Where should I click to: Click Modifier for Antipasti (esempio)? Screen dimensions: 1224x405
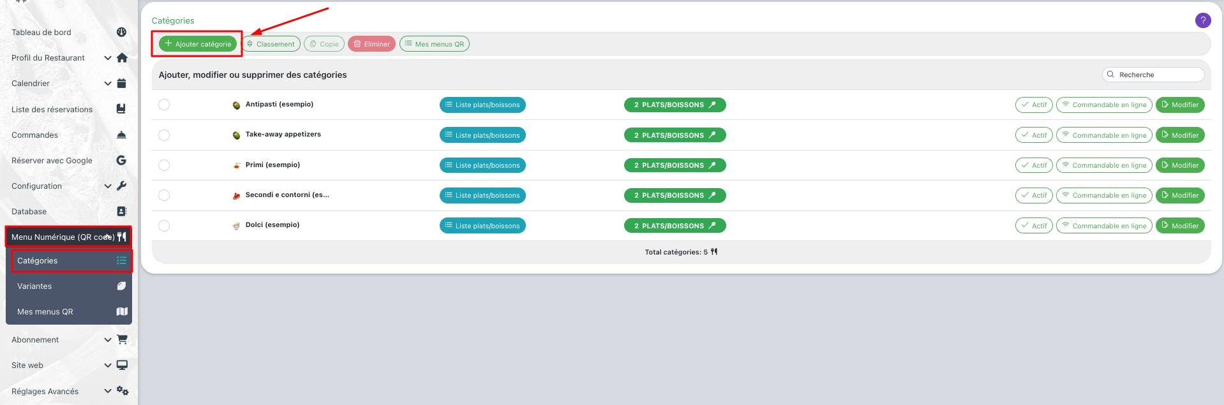click(1180, 105)
